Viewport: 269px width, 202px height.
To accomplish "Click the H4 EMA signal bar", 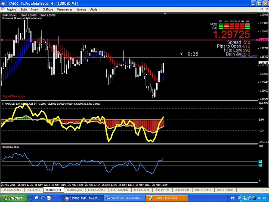I will click(247, 28).
